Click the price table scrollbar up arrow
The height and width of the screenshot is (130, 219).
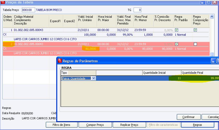coord(212,17)
